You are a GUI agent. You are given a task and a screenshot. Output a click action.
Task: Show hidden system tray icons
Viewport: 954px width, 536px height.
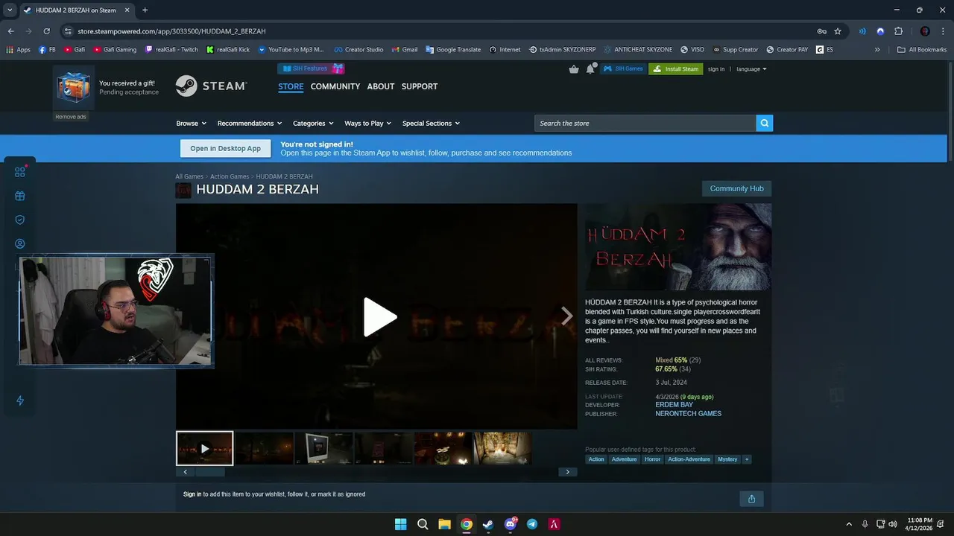pos(848,524)
